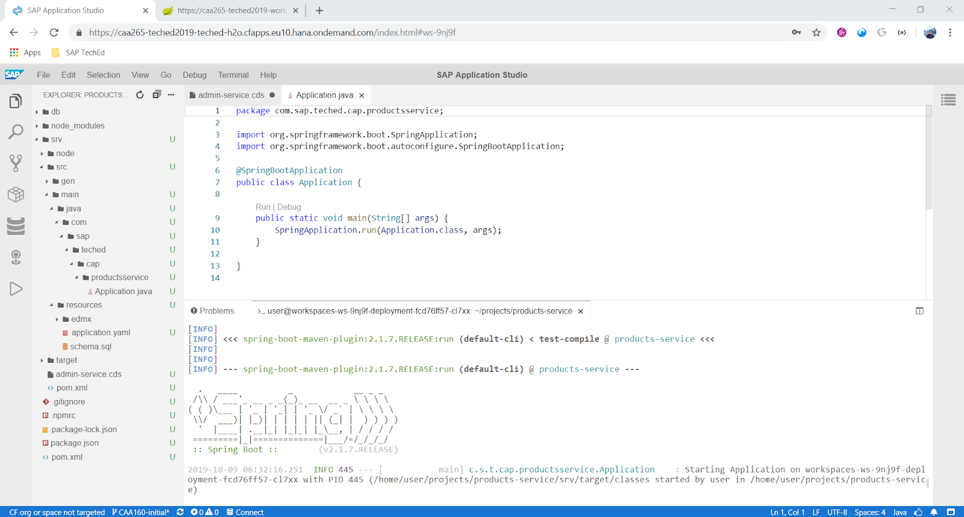The height and width of the screenshot is (517, 964).
Task: Open the Explorer view in the activity bar
Action: pos(16,101)
